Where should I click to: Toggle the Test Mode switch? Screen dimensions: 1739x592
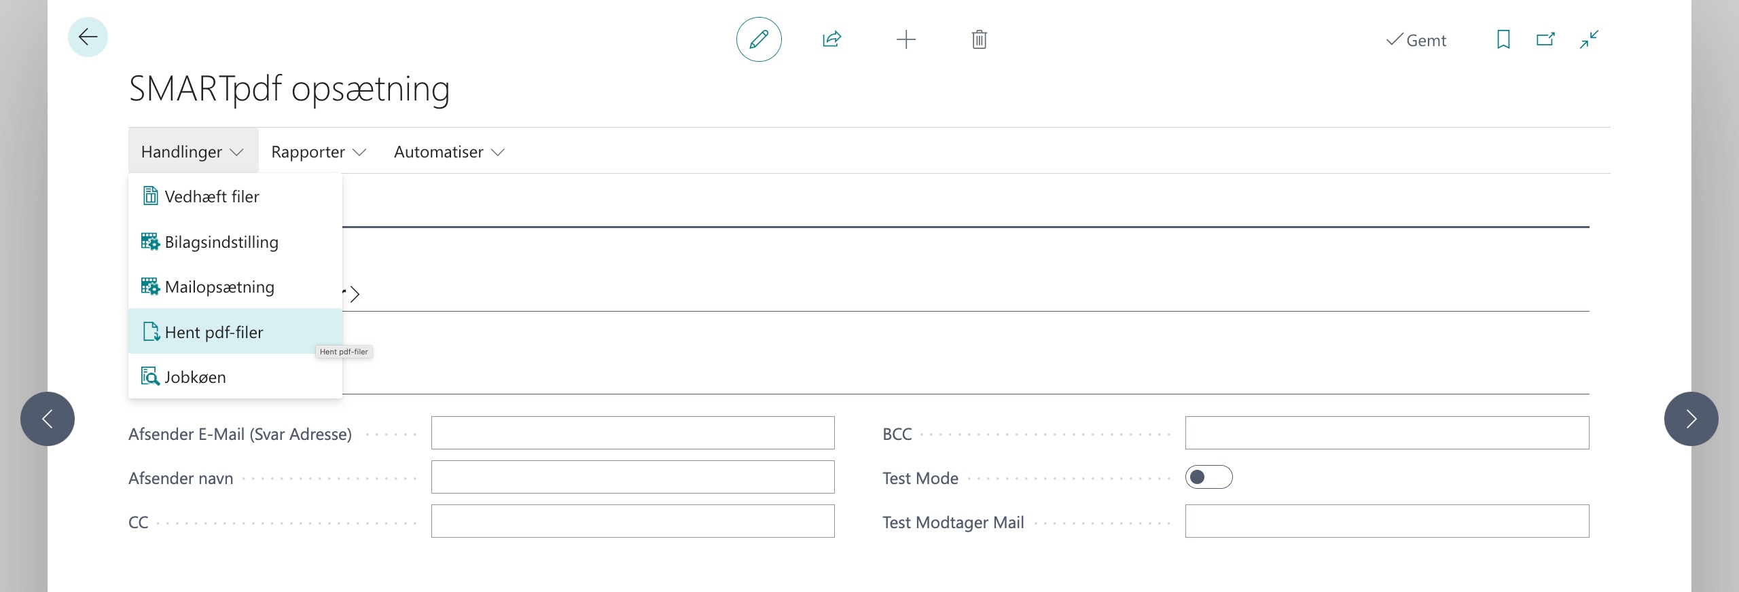click(x=1208, y=477)
